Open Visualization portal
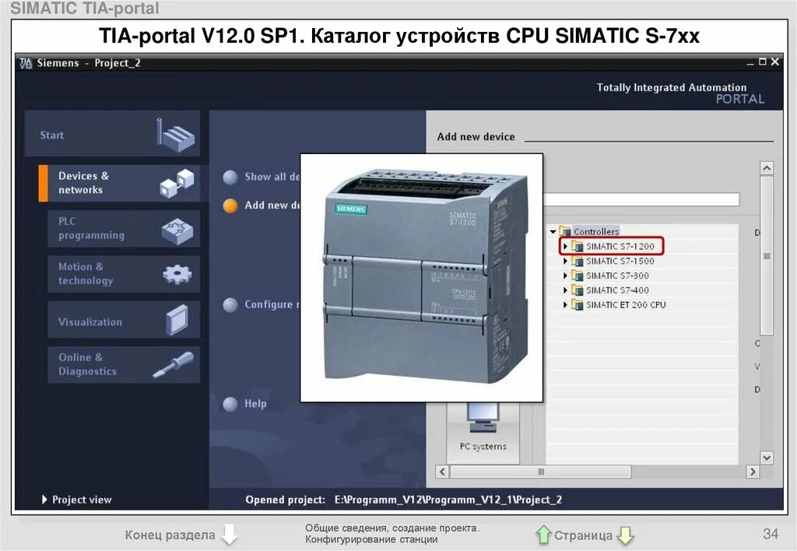 tap(124, 320)
